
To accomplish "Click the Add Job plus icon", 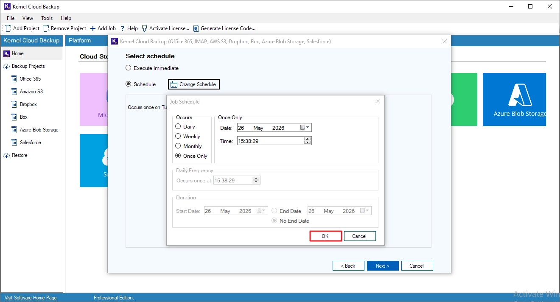I will [93, 28].
